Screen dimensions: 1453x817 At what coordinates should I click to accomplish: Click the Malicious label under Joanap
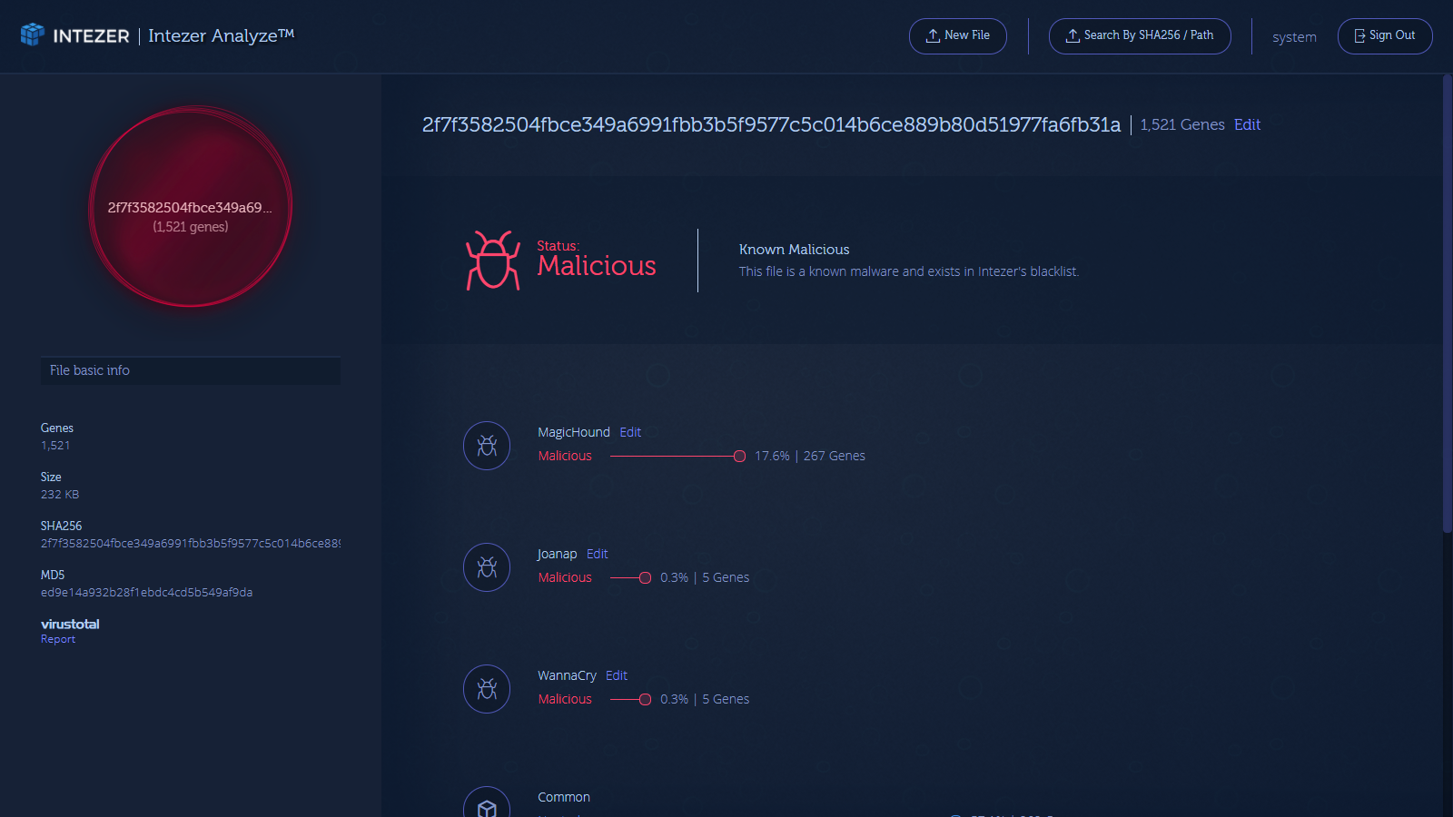point(565,577)
